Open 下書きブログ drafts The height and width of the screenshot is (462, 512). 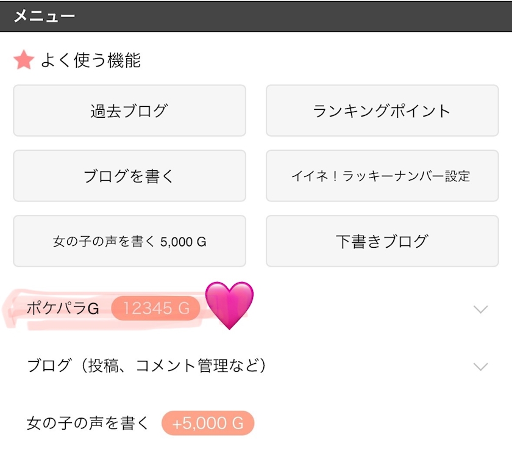pos(382,241)
